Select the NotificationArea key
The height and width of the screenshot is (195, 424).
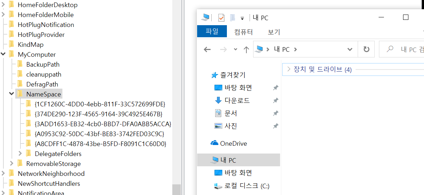[41, 193]
